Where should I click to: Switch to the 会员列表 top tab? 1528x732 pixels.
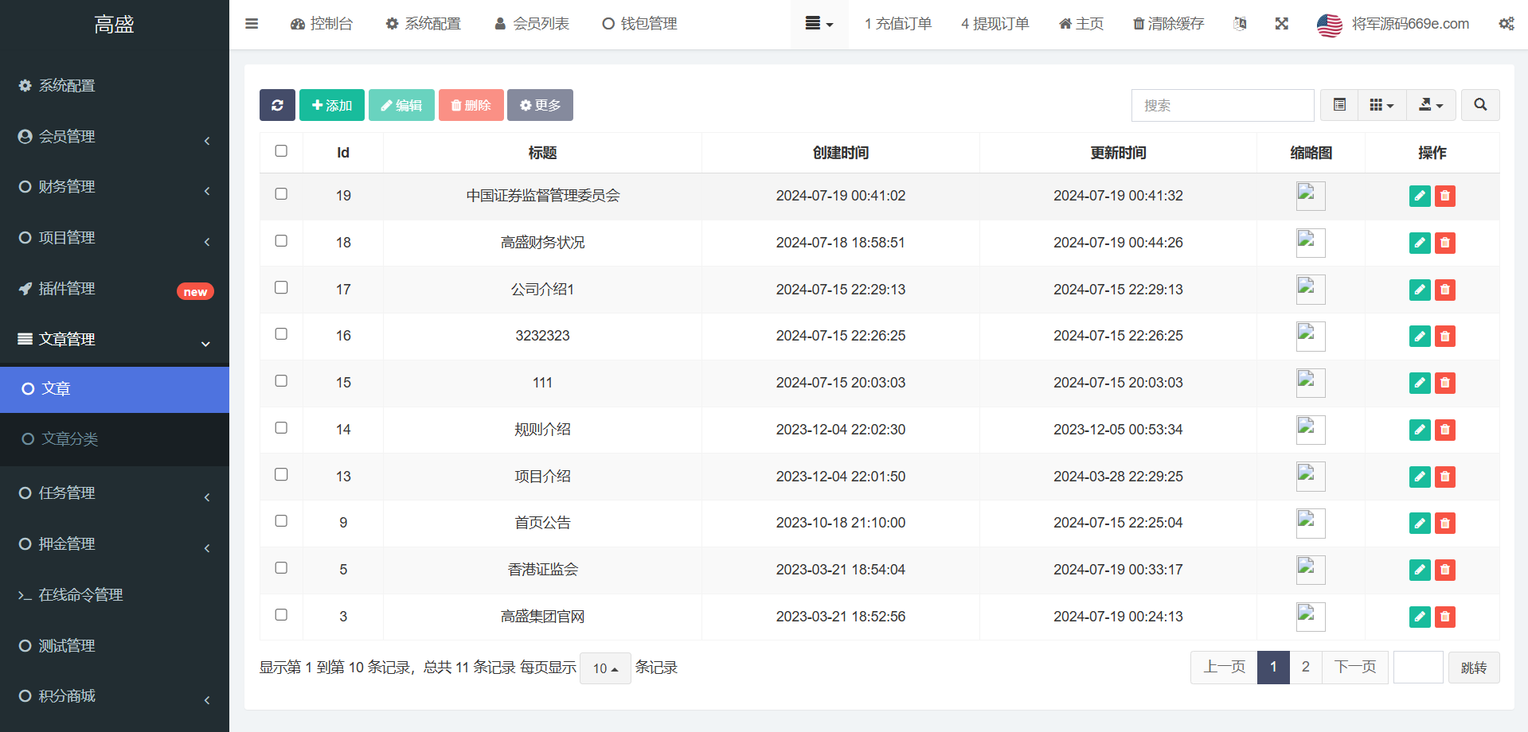click(x=532, y=24)
